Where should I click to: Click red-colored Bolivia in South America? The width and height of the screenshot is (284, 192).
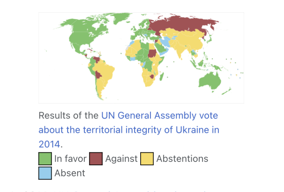coord(98,75)
